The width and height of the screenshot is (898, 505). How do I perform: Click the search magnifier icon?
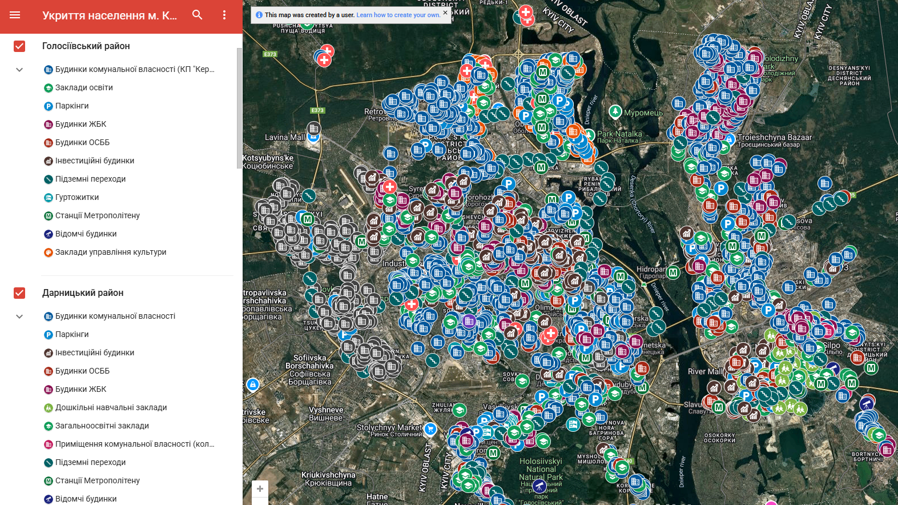[x=198, y=15]
